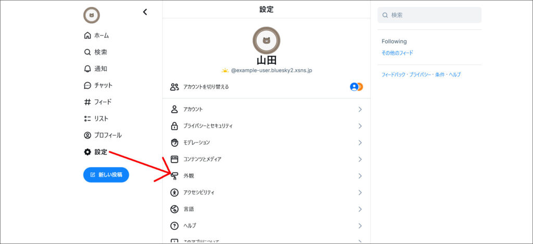This screenshot has height=244, width=533.
Task: Open その他のフィード link
Action: 397,53
